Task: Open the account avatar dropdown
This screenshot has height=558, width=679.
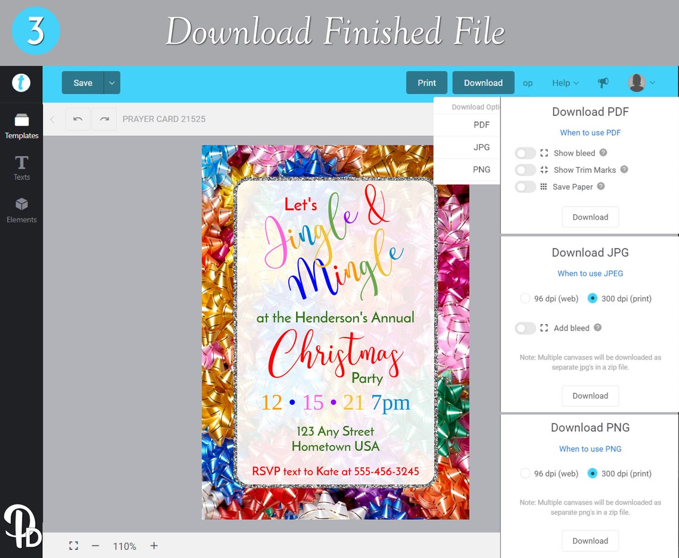Action: [x=641, y=83]
